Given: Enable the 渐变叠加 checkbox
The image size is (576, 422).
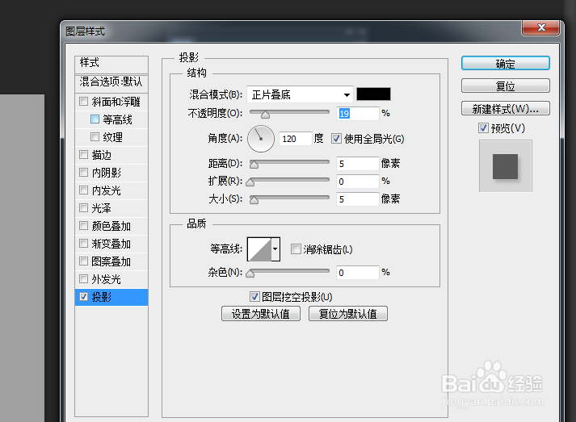Looking at the screenshot, I should pyautogui.click(x=84, y=244).
